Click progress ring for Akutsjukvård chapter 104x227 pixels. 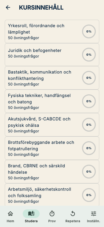(89, 125)
